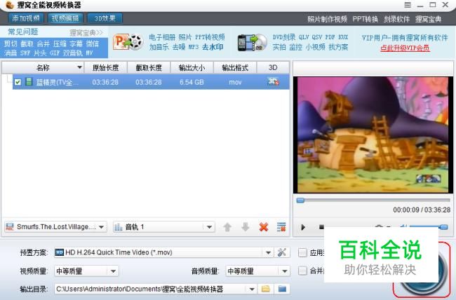
Task: Click the clear list icon
Action: pyautogui.click(x=281, y=227)
